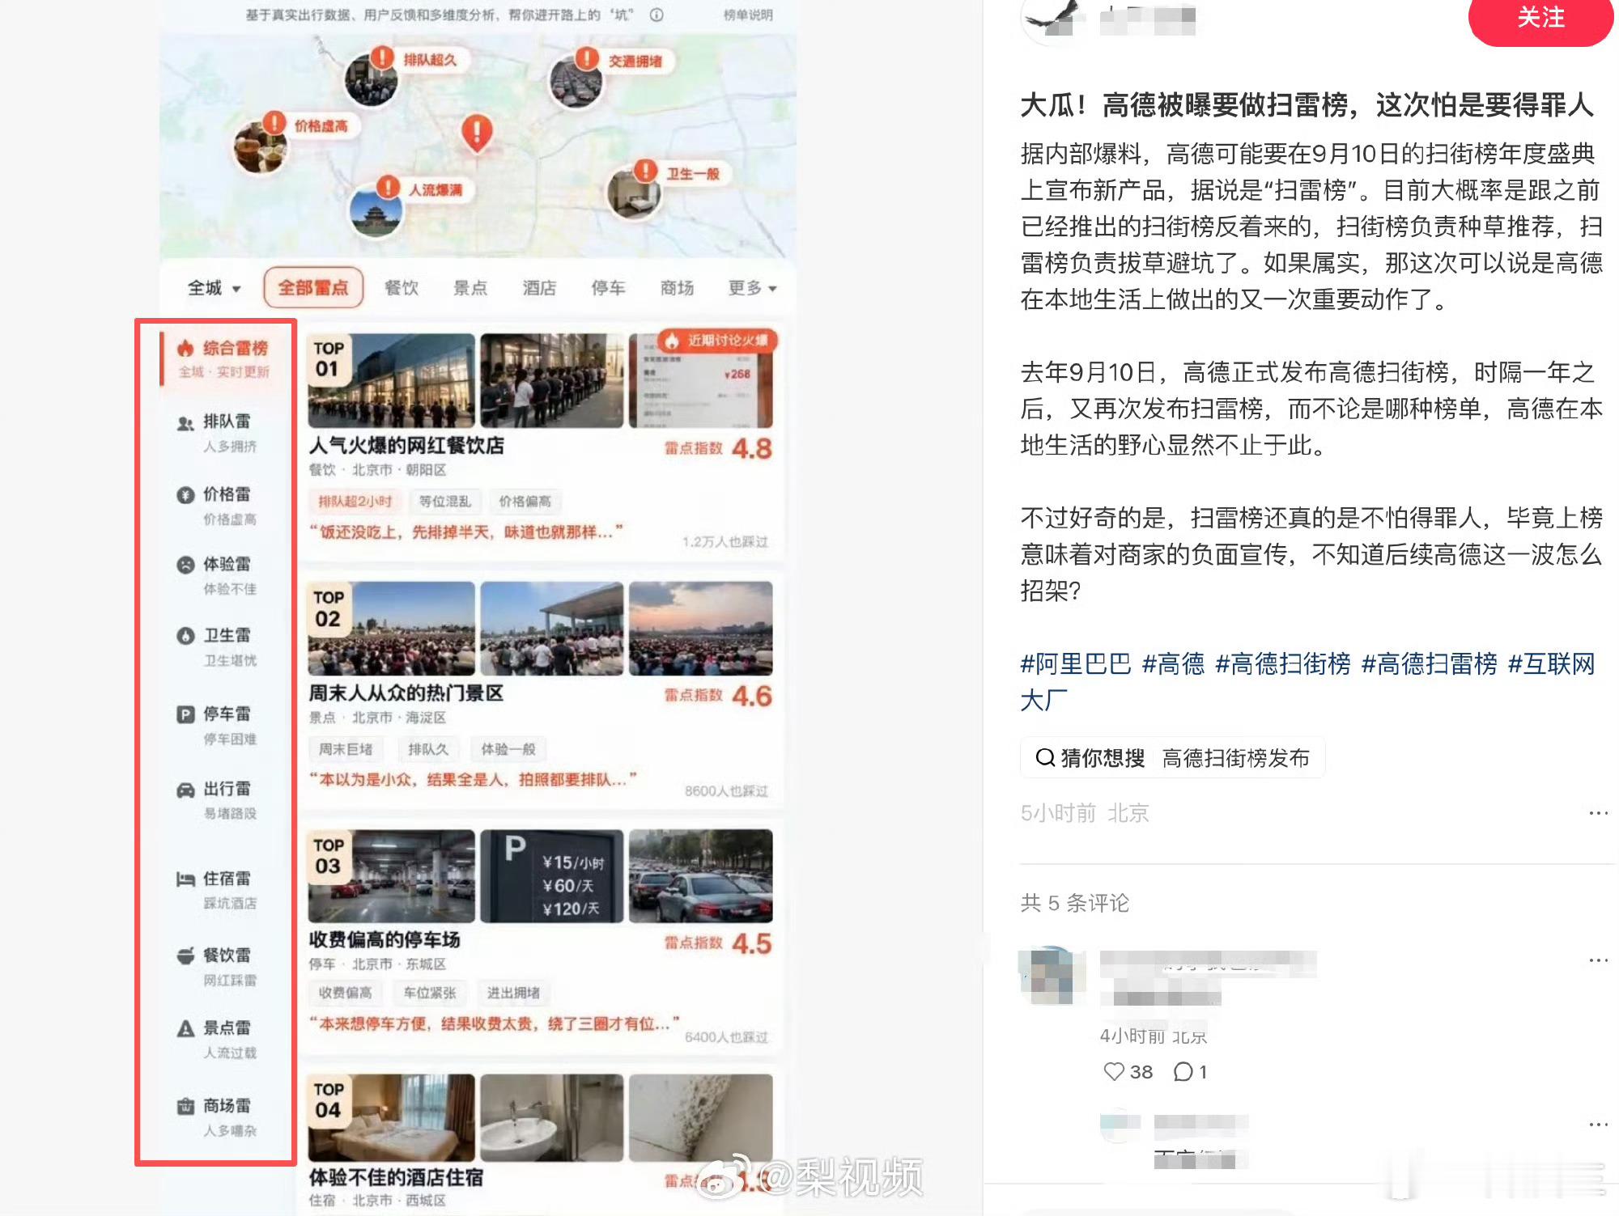Open 体验不佳的酒店住宿 listing title
Viewport: 1619px width, 1216px height.
click(x=396, y=1178)
